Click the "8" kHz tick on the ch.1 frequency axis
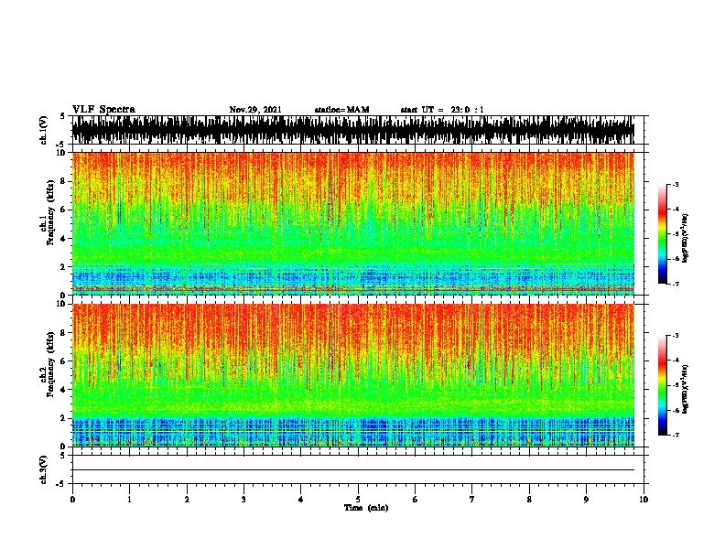The image size is (725, 560). point(63,181)
